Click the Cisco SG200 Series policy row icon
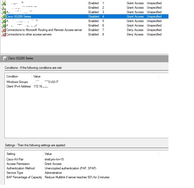 coord(4,17)
